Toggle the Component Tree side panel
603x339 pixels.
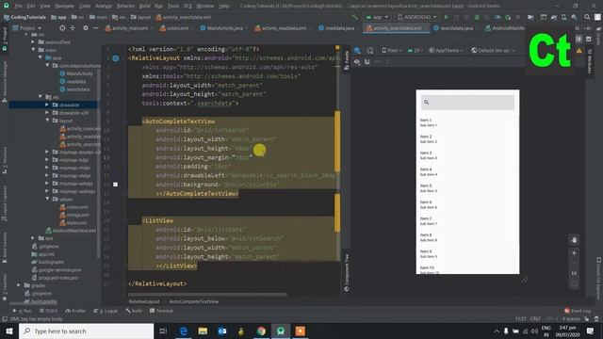346,272
